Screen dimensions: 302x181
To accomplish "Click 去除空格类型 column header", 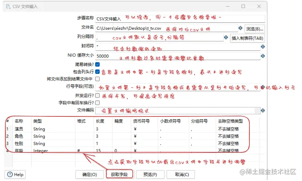I will tap(230, 121).
